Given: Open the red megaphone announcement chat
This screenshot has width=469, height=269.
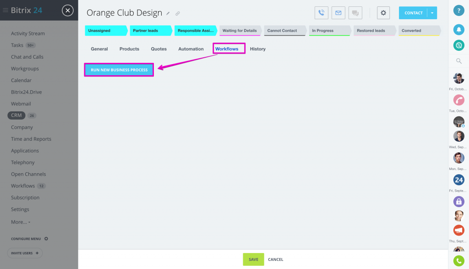Looking at the screenshot, I should 458,231.
